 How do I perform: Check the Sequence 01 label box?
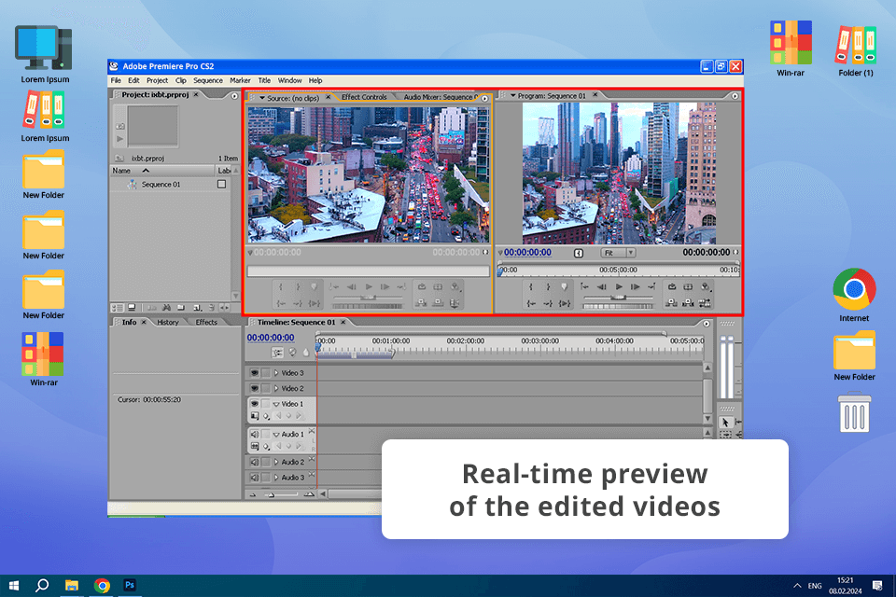point(222,185)
